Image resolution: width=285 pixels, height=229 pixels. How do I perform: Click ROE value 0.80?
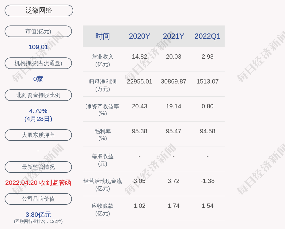click(207, 106)
